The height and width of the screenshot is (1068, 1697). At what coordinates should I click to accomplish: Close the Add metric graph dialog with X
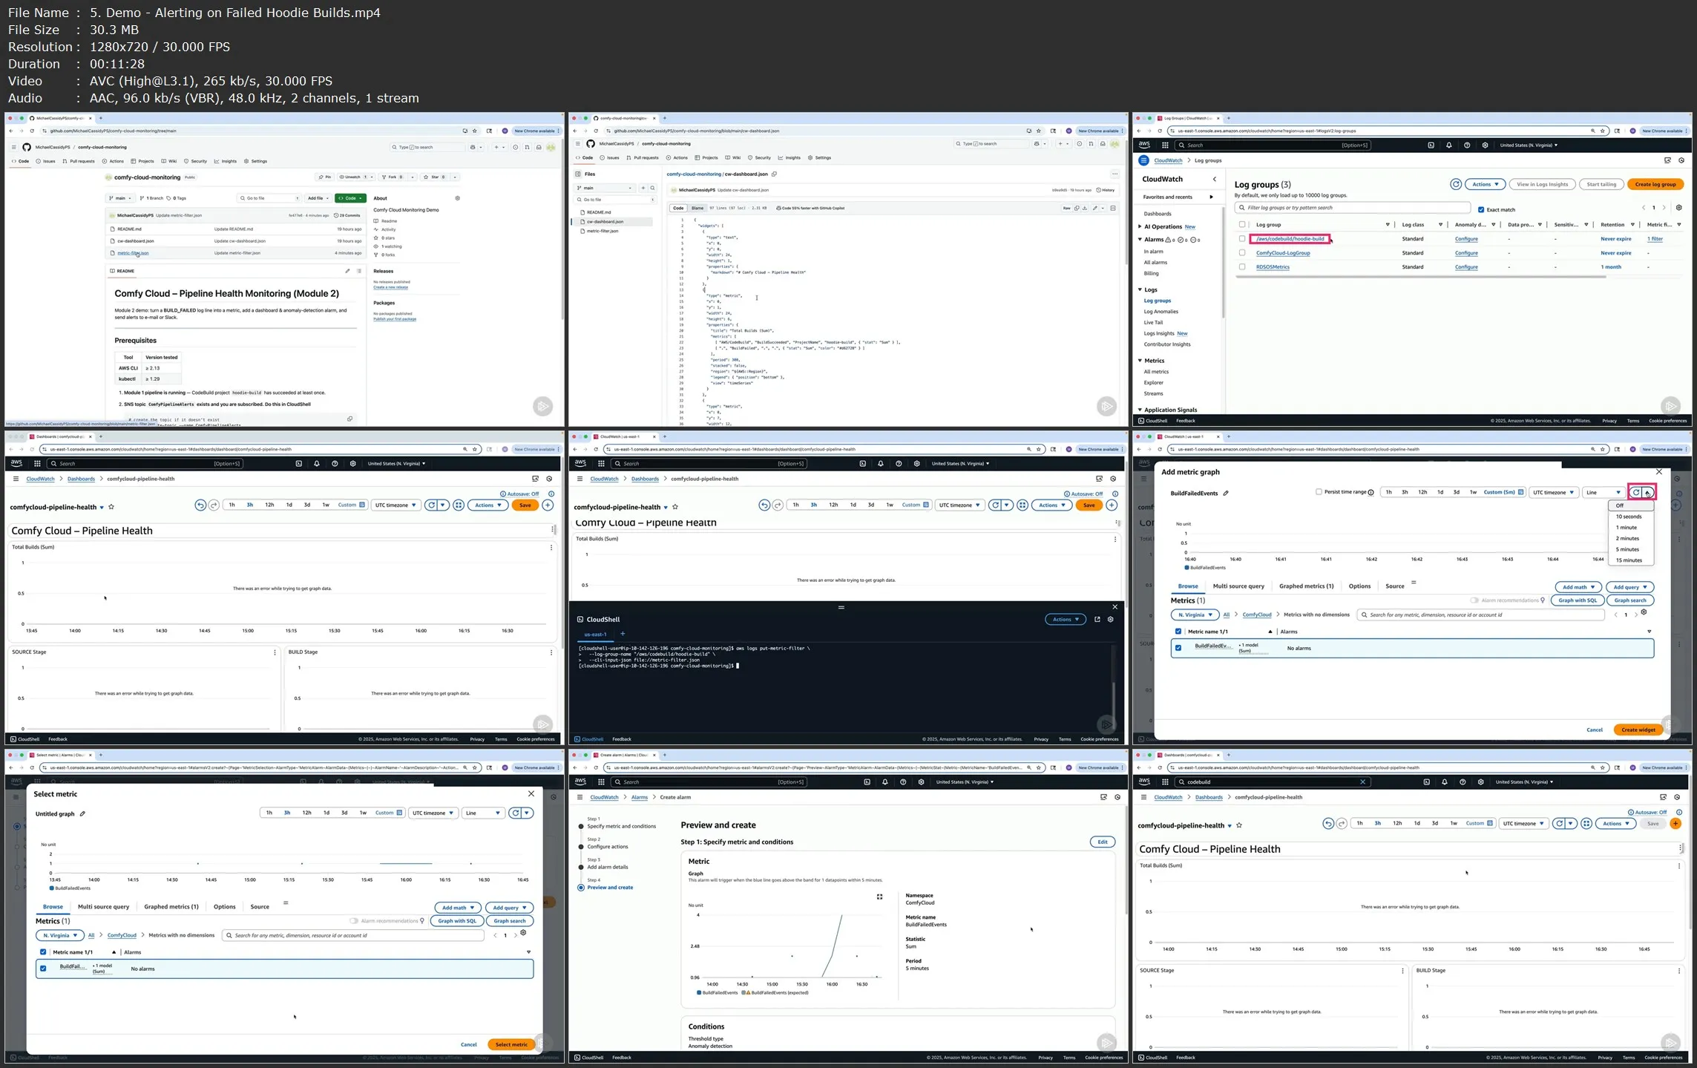pyautogui.click(x=1659, y=472)
